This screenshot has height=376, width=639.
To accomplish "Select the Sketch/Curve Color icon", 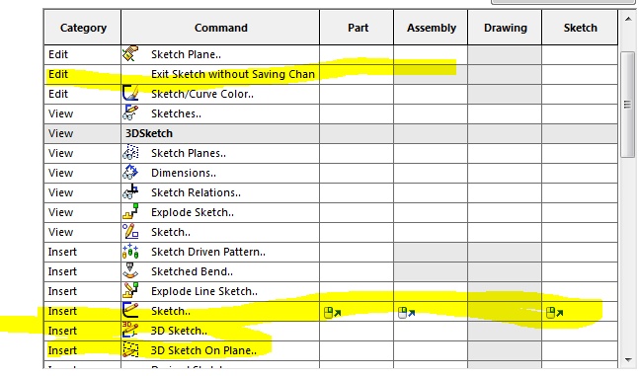I will pos(130,94).
